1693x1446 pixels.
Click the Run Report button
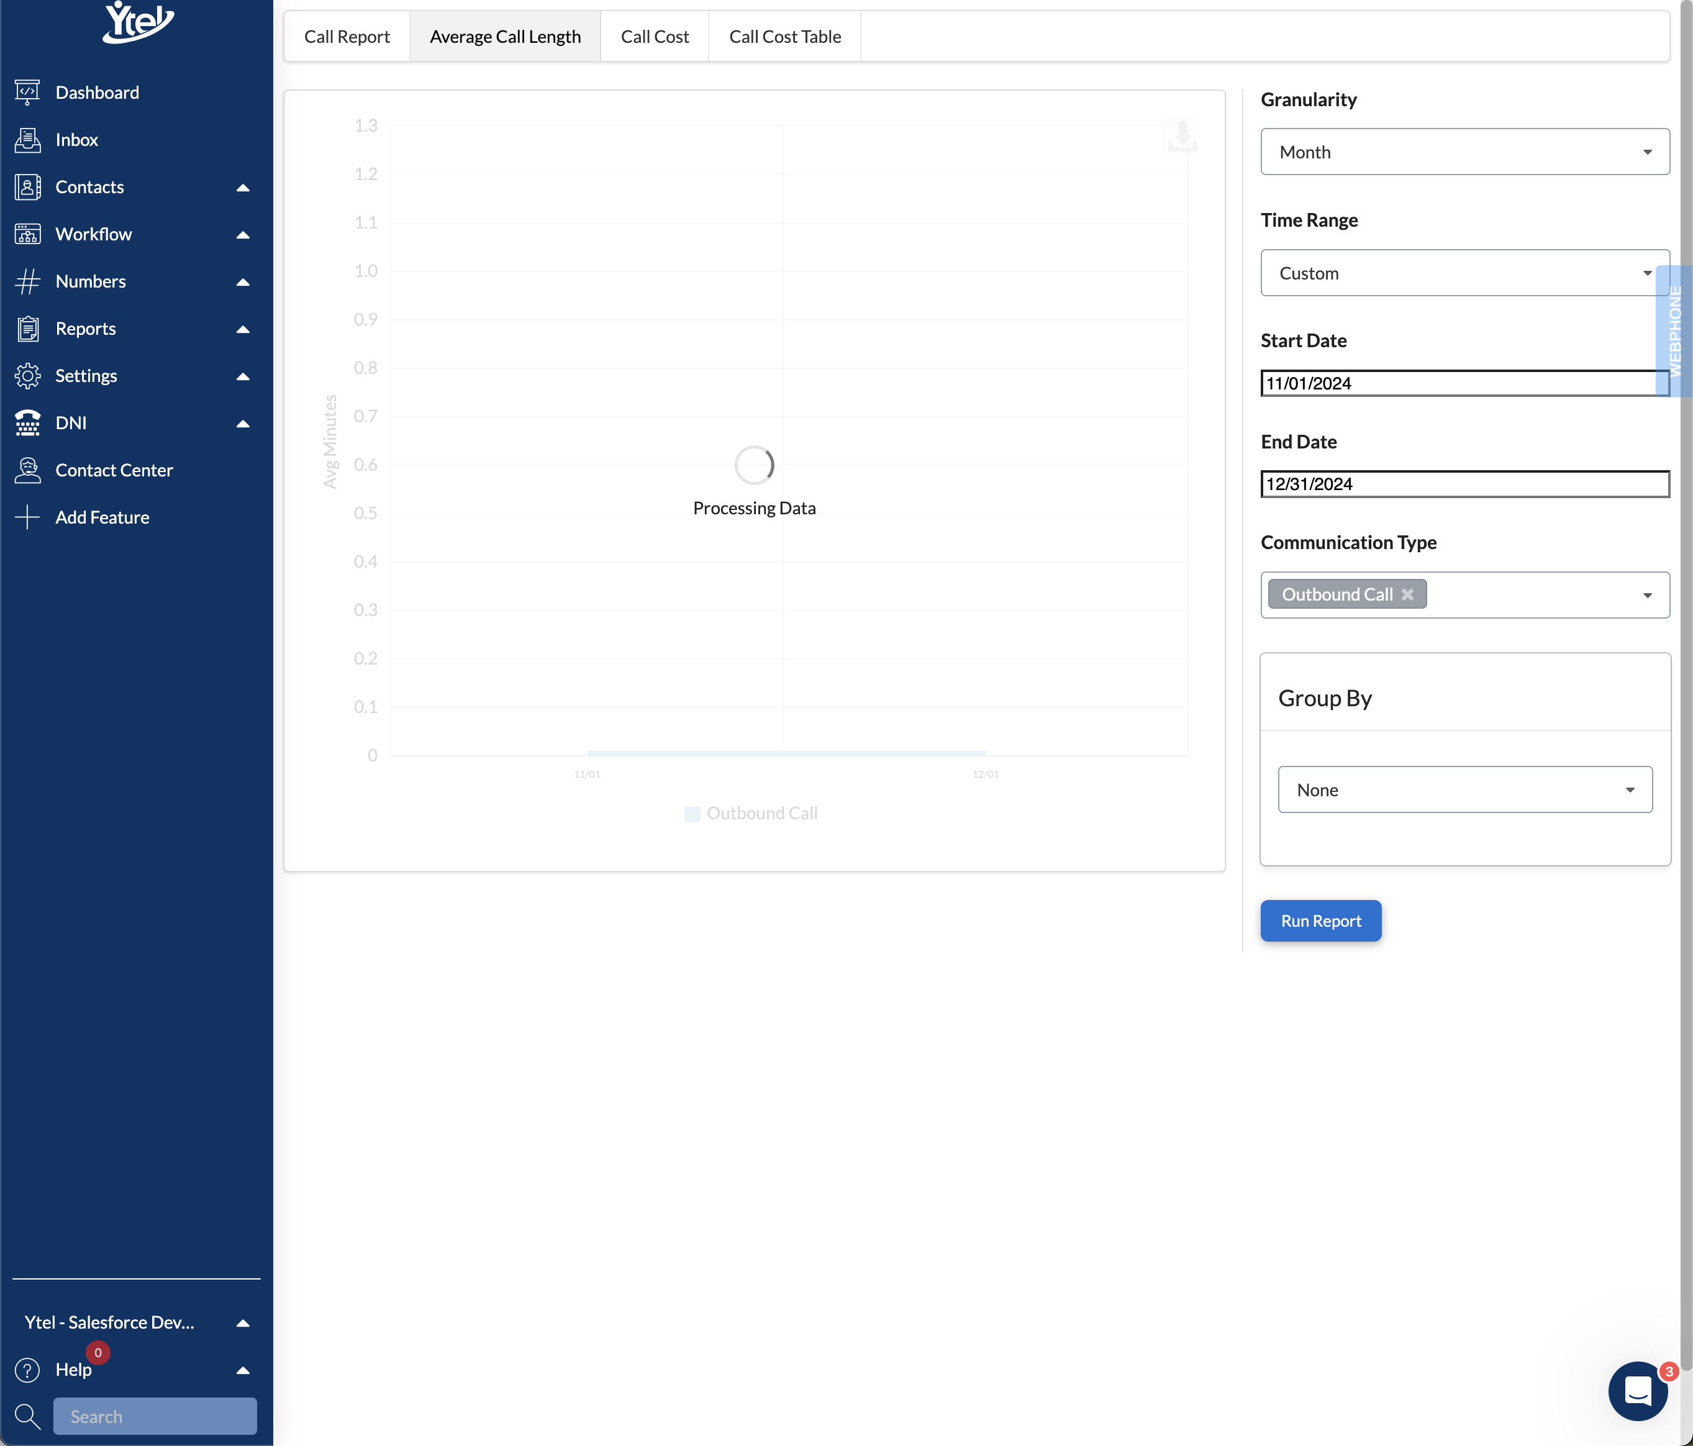[x=1320, y=921]
